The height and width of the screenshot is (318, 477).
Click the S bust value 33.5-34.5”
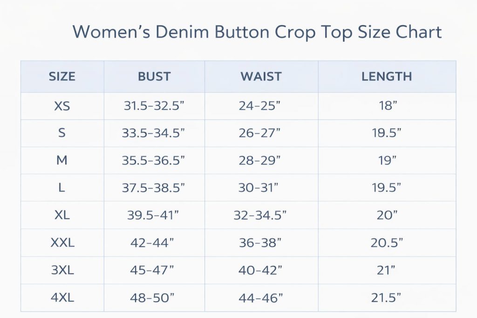154,133
